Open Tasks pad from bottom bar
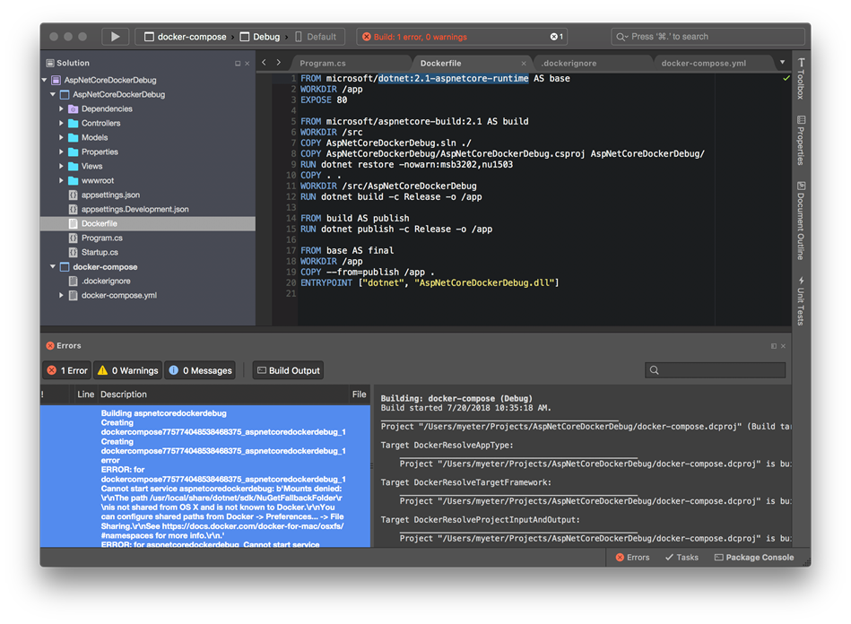The image size is (851, 624). 682,558
